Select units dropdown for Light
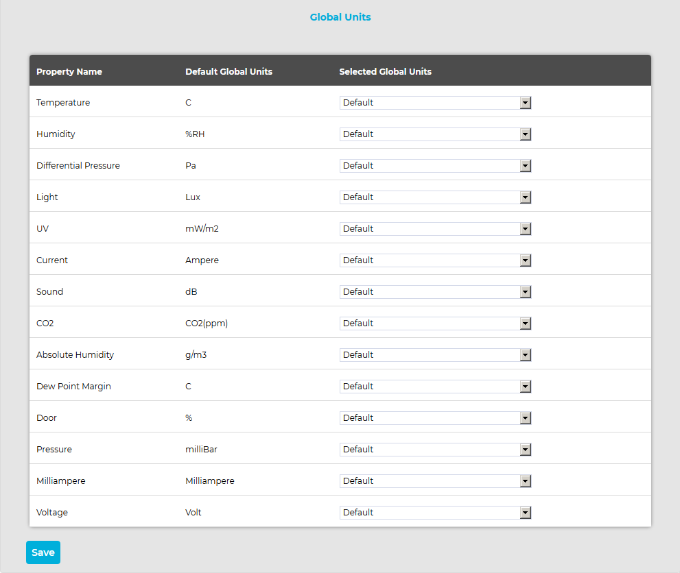Viewport: 680px width, 573px height. [x=435, y=197]
